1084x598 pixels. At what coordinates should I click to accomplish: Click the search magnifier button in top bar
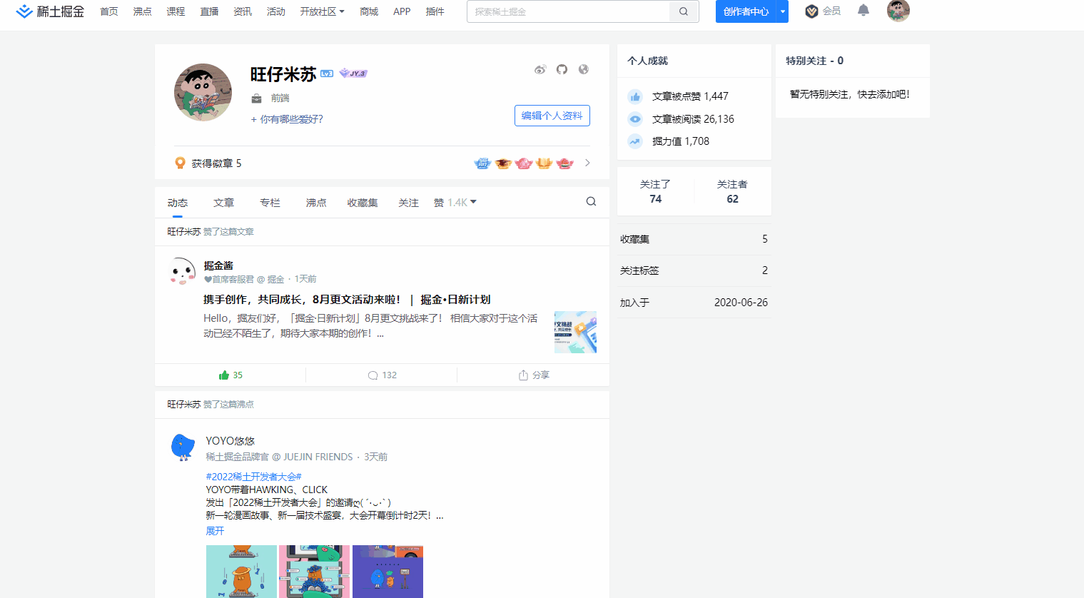coord(684,11)
